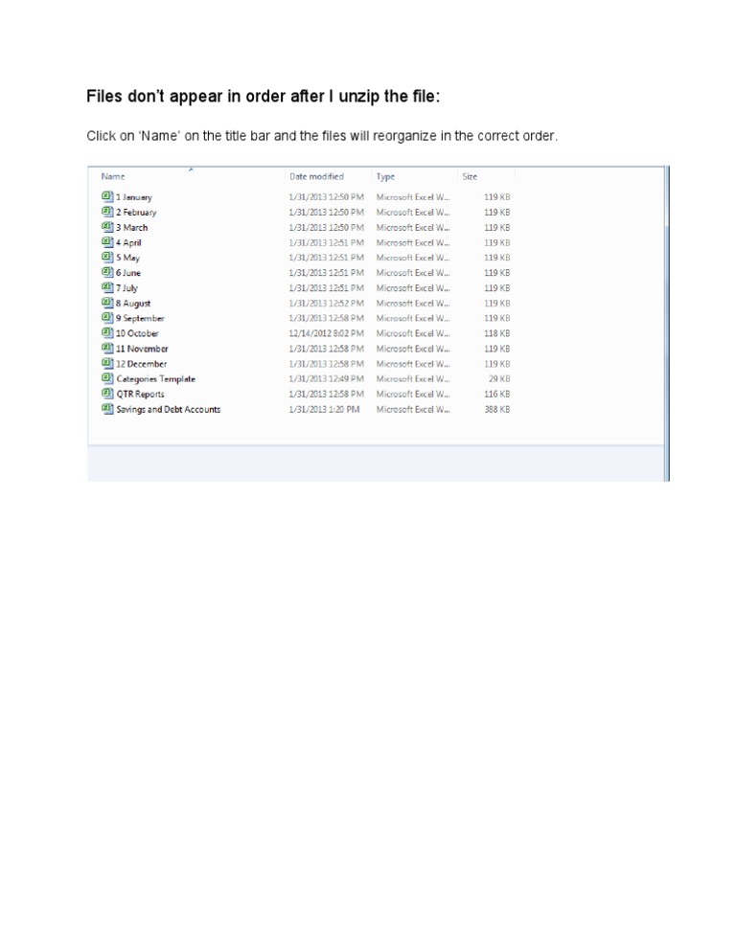Viewport: 736px width, 952px height.
Task: Click the Excel icon beside Categories Template
Action: 107,378
